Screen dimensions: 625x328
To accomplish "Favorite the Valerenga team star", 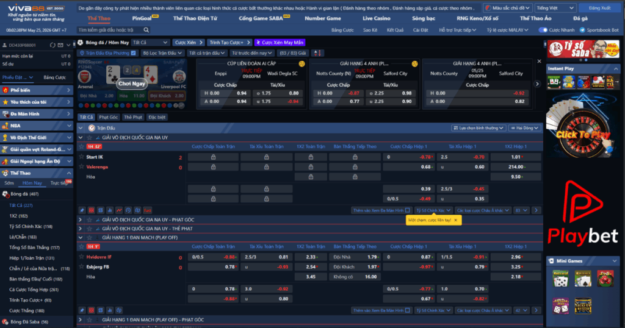I will pyautogui.click(x=82, y=167).
